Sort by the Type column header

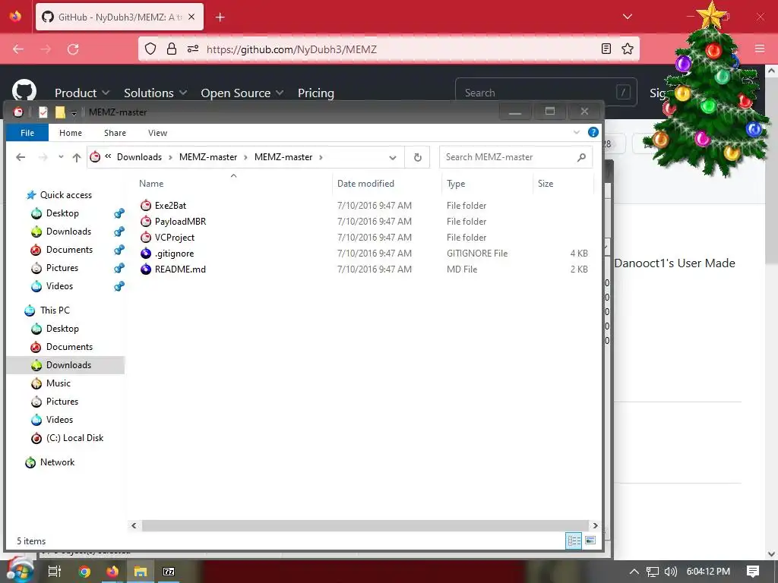coord(487,184)
